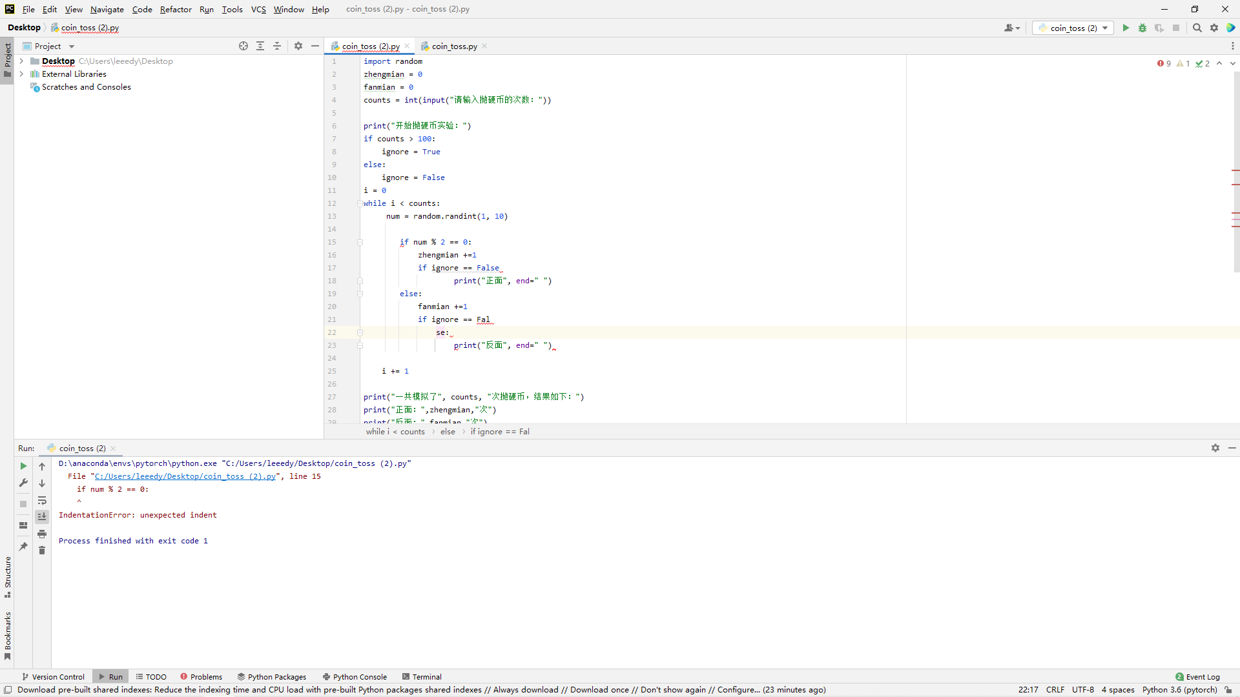Open run configuration dropdown coin_toss (2)
Viewport: 1240px width, 697px height.
[1073, 28]
